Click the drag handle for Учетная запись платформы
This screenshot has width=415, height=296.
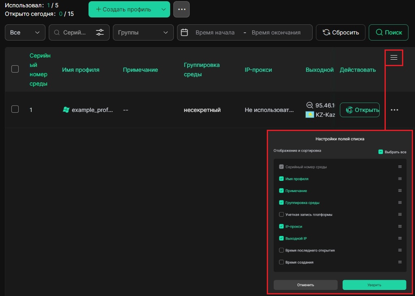pyautogui.click(x=400, y=214)
